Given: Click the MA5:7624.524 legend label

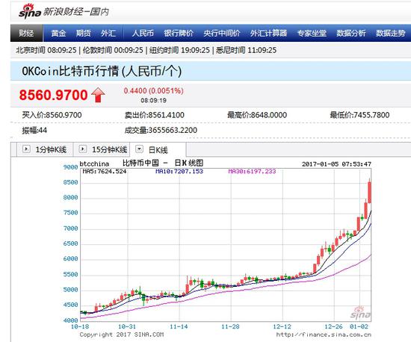Looking at the screenshot, I should (x=105, y=171).
